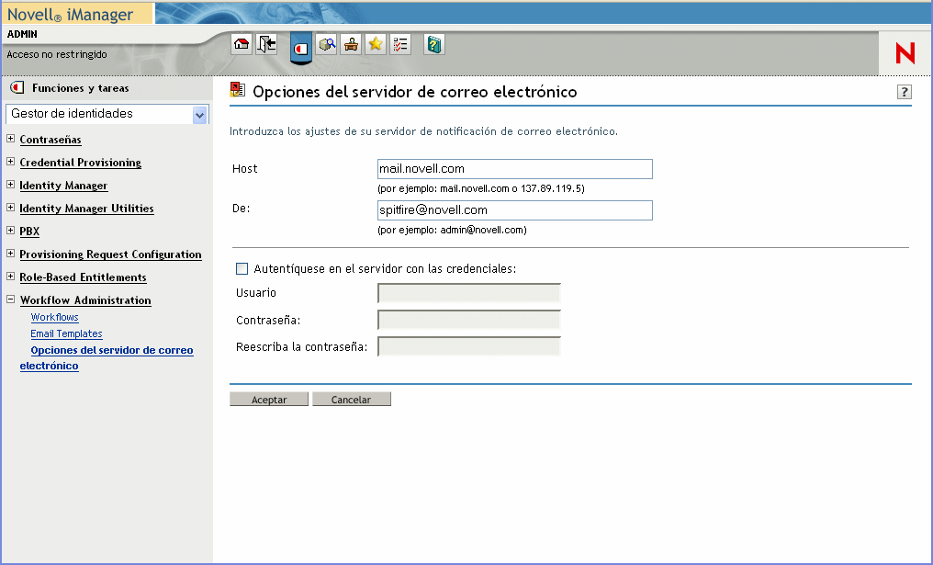Click the Exit door icon

pos(266,44)
